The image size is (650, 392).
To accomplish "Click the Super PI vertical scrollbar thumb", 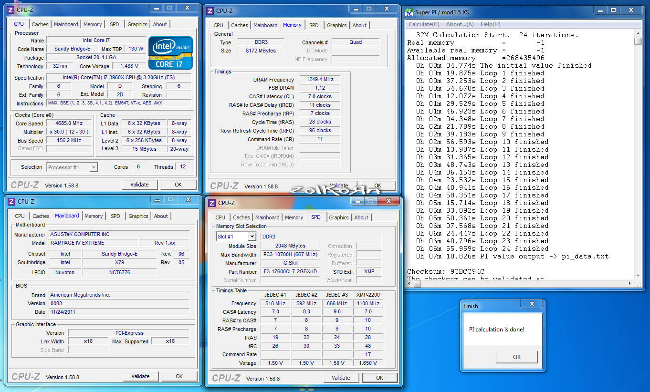I will 638,41.
